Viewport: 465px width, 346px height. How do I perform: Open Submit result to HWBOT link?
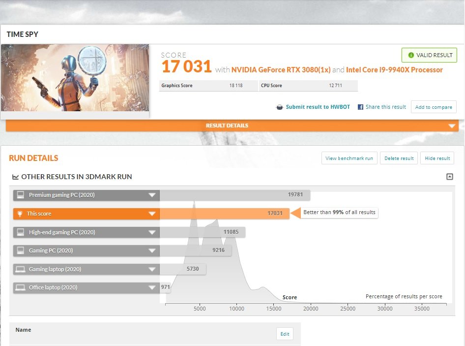[318, 107]
